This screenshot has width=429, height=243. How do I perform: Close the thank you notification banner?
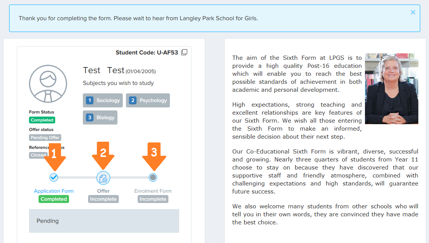413,12
